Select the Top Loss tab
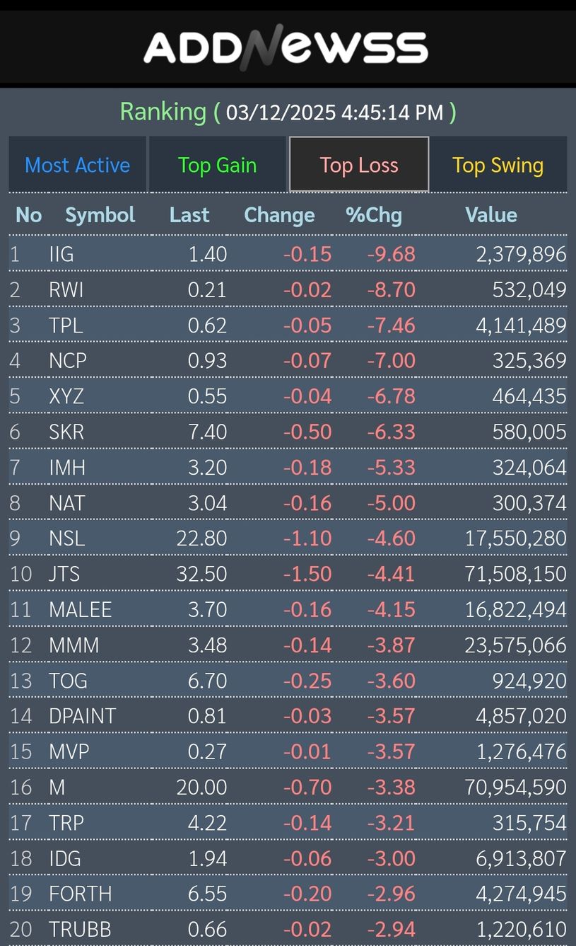The height and width of the screenshot is (946, 576). [359, 165]
